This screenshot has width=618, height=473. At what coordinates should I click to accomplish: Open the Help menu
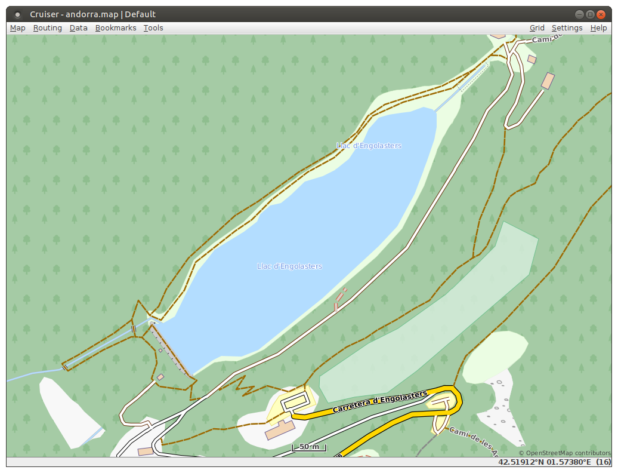click(x=598, y=28)
